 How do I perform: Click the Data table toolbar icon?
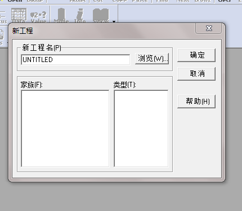[x=19, y=15]
